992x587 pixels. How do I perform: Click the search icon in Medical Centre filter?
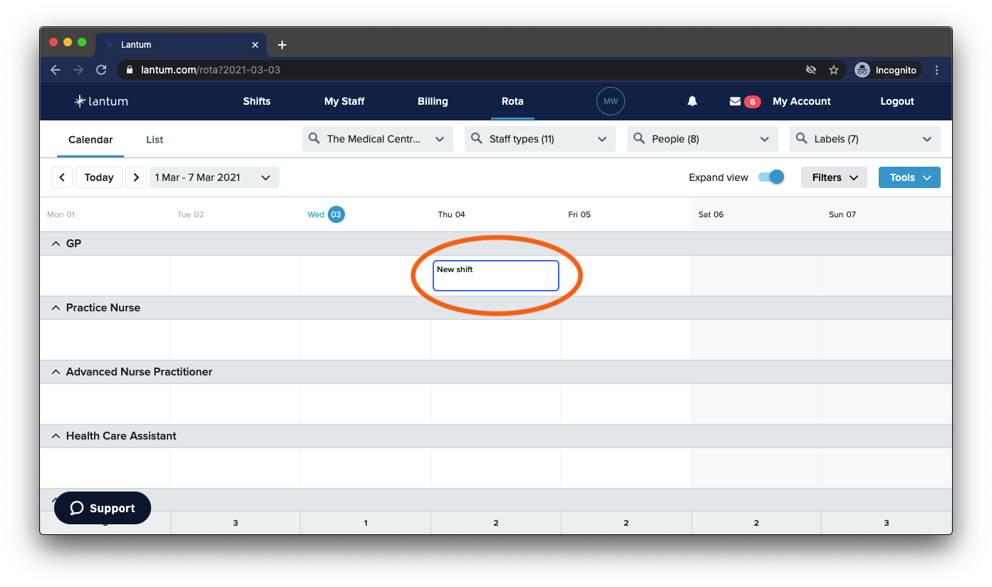click(x=314, y=138)
